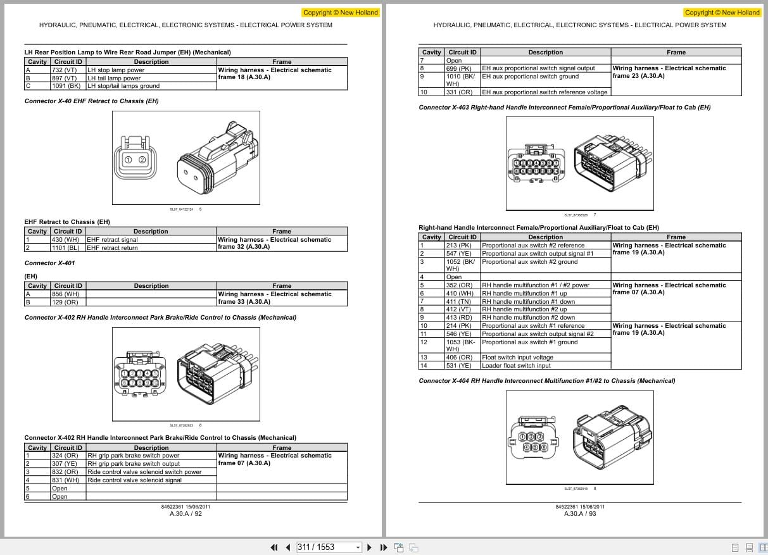Click page footer 'A.30.A / 93'

click(x=581, y=514)
